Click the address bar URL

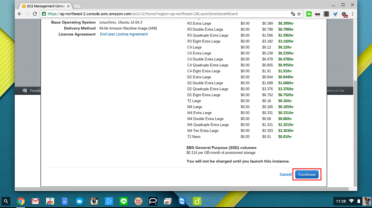(x=143, y=14)
